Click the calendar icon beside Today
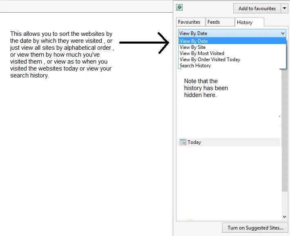This screenshot has width=290, height=236. pyautogui.click(x=183, y=142)
